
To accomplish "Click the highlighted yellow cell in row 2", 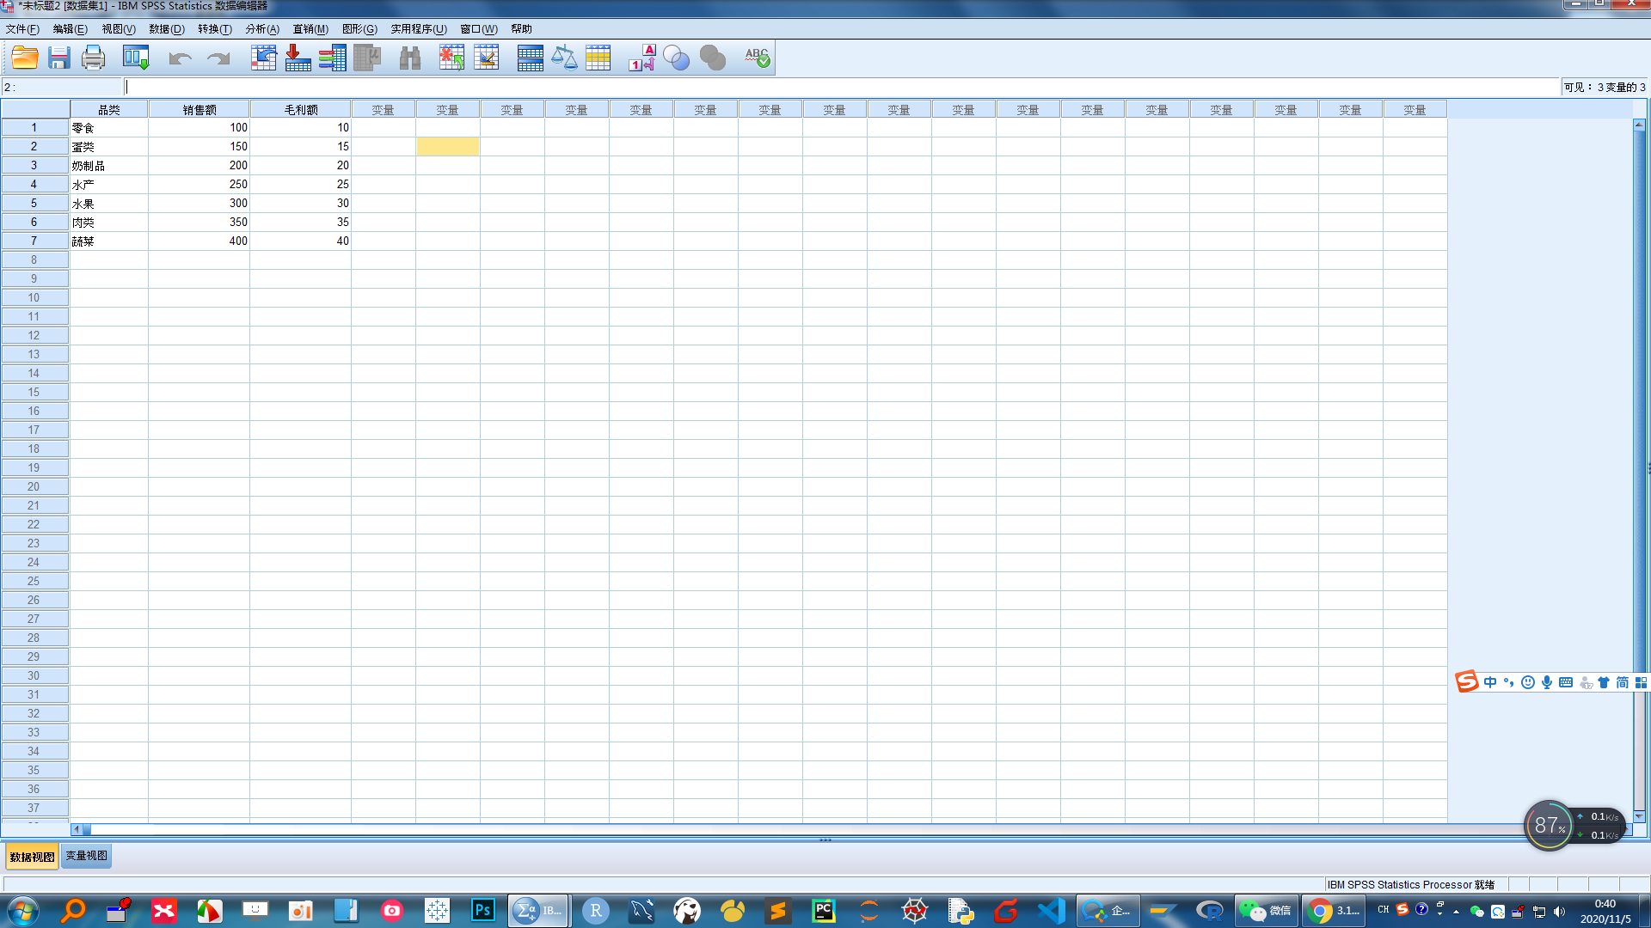I will coord(448,147).
